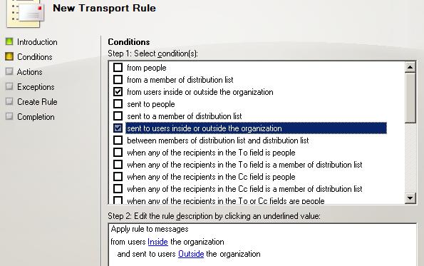Viewport: 424px width, 266px height.
Task: Go to the Exceptions step label
Action: pos(36,87)
